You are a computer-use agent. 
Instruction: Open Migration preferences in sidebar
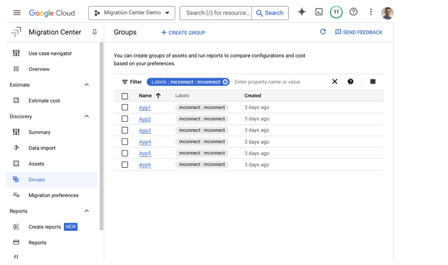click(53, 195)
